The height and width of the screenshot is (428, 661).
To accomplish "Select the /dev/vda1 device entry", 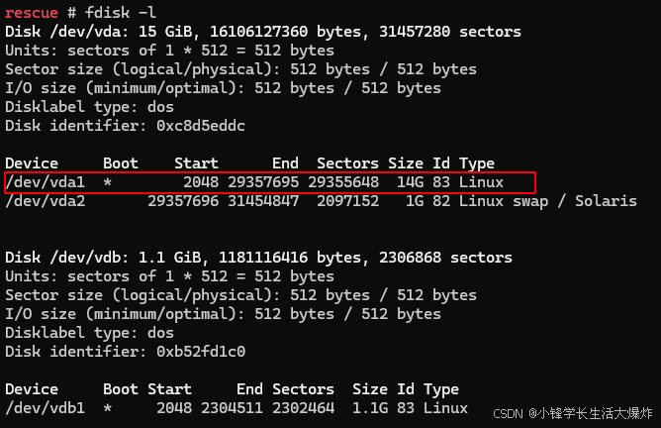I will coord(46,182).
